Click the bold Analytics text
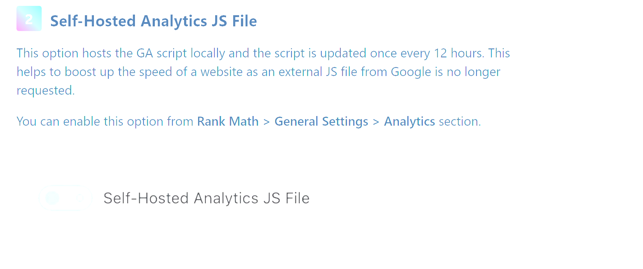The image size is (643, 269). 409,121
